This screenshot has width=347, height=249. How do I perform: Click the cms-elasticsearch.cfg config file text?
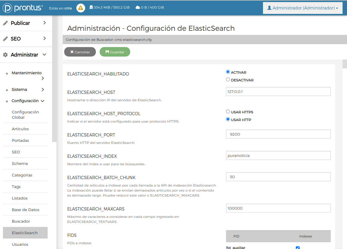coord(133,40)
